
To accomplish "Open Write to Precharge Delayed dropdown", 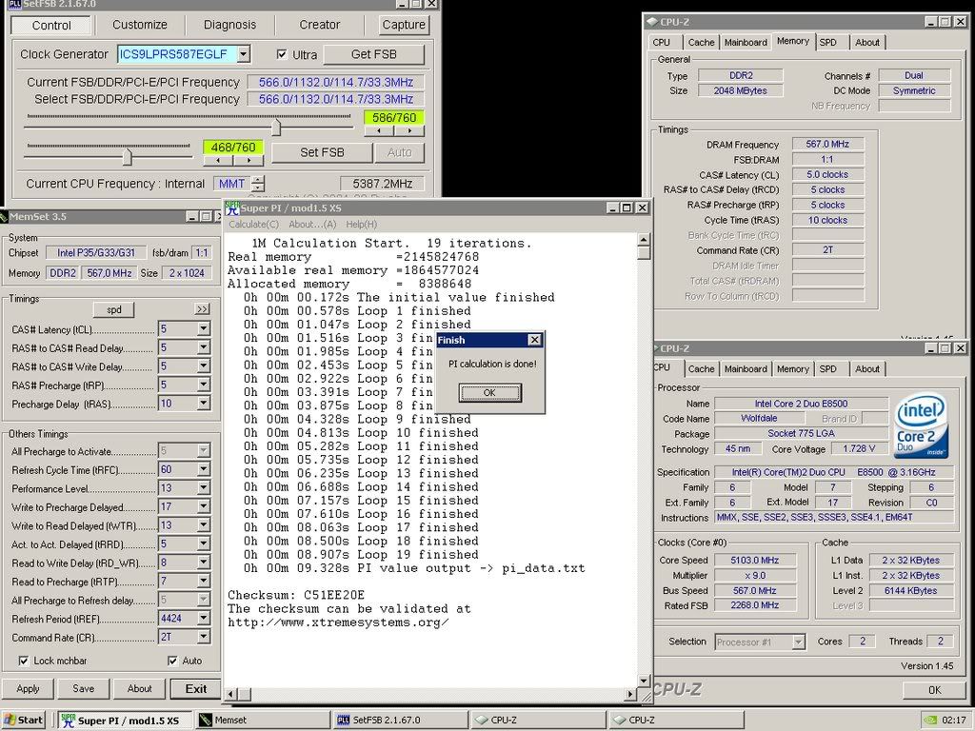I will (x=204, y=506).
